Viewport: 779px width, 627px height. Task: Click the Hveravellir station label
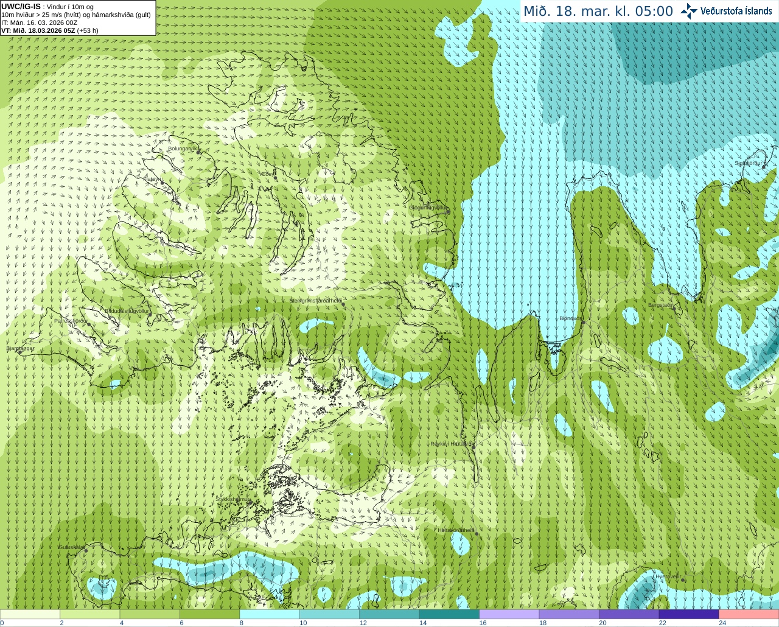(x=668, y=576)
